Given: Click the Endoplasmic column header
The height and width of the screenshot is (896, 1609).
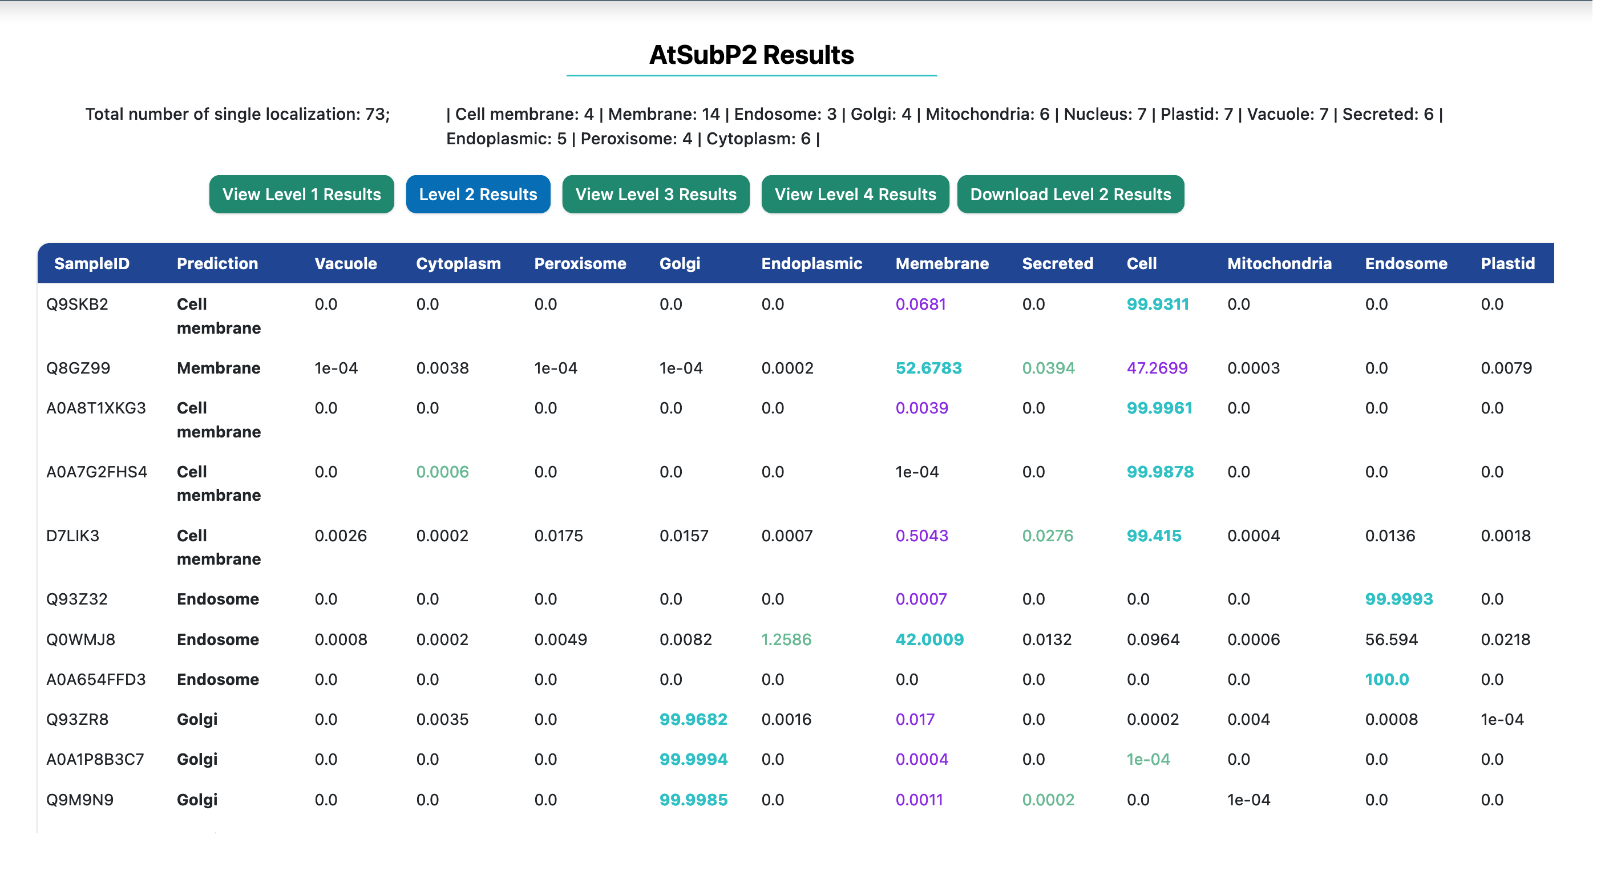Looking at the screenshot, I should tap(811, 263).
